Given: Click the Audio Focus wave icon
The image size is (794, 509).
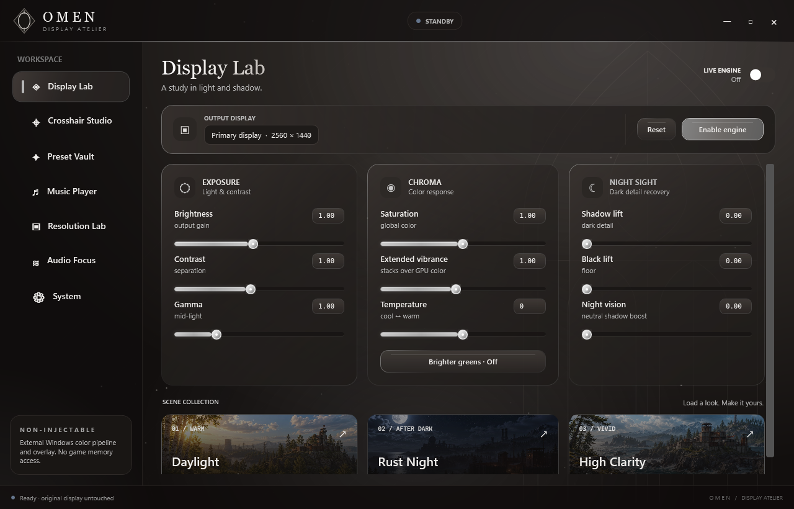Looking at the screenshot, I should [35, 263].
